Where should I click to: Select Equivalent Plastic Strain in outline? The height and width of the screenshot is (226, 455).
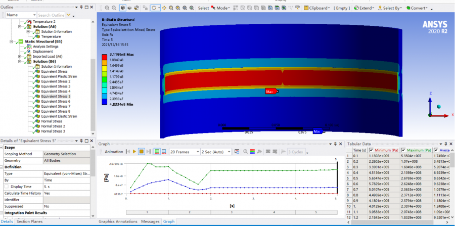(60, 76)
